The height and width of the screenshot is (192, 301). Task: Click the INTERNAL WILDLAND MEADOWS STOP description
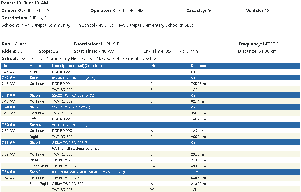point(89,172)
